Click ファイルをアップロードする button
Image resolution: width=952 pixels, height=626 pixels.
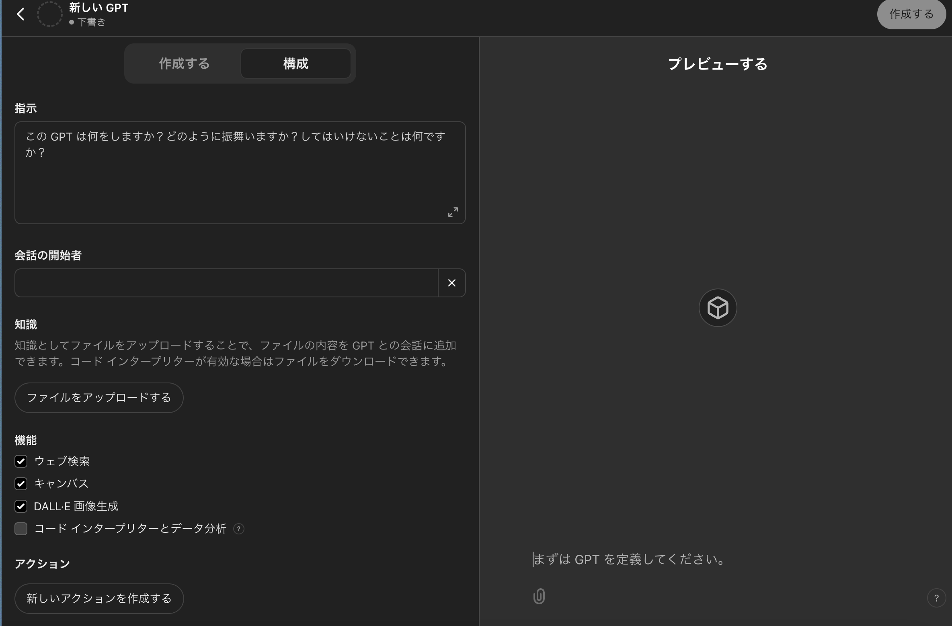(98, 398)
